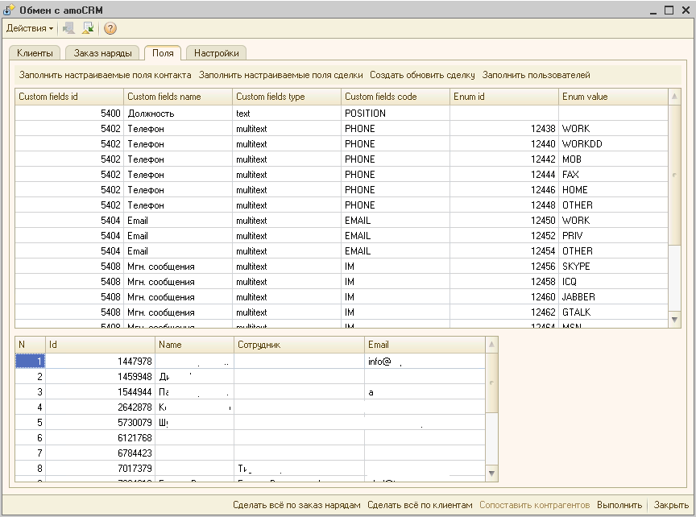The height and width of the screenshot is (517, 696).
Task: Click the users table Email column header
Action: (425, 345)
